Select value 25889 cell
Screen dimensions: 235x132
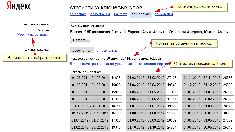(228, 85)
